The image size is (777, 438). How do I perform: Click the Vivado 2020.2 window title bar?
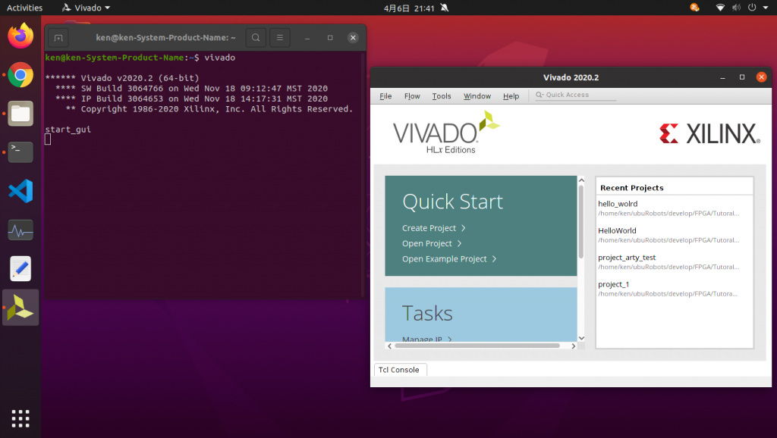pos(571,77)
